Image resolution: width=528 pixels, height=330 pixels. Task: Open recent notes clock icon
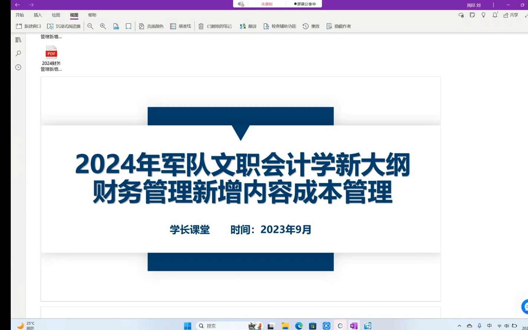(18, 67)
